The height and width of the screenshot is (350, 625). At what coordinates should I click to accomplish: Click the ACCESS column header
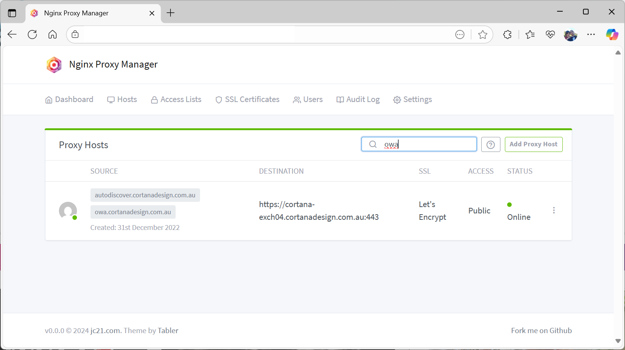tap(481, 171)
